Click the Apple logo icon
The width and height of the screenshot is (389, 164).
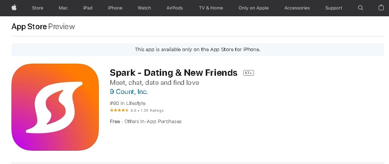click(x=14, y=8)
